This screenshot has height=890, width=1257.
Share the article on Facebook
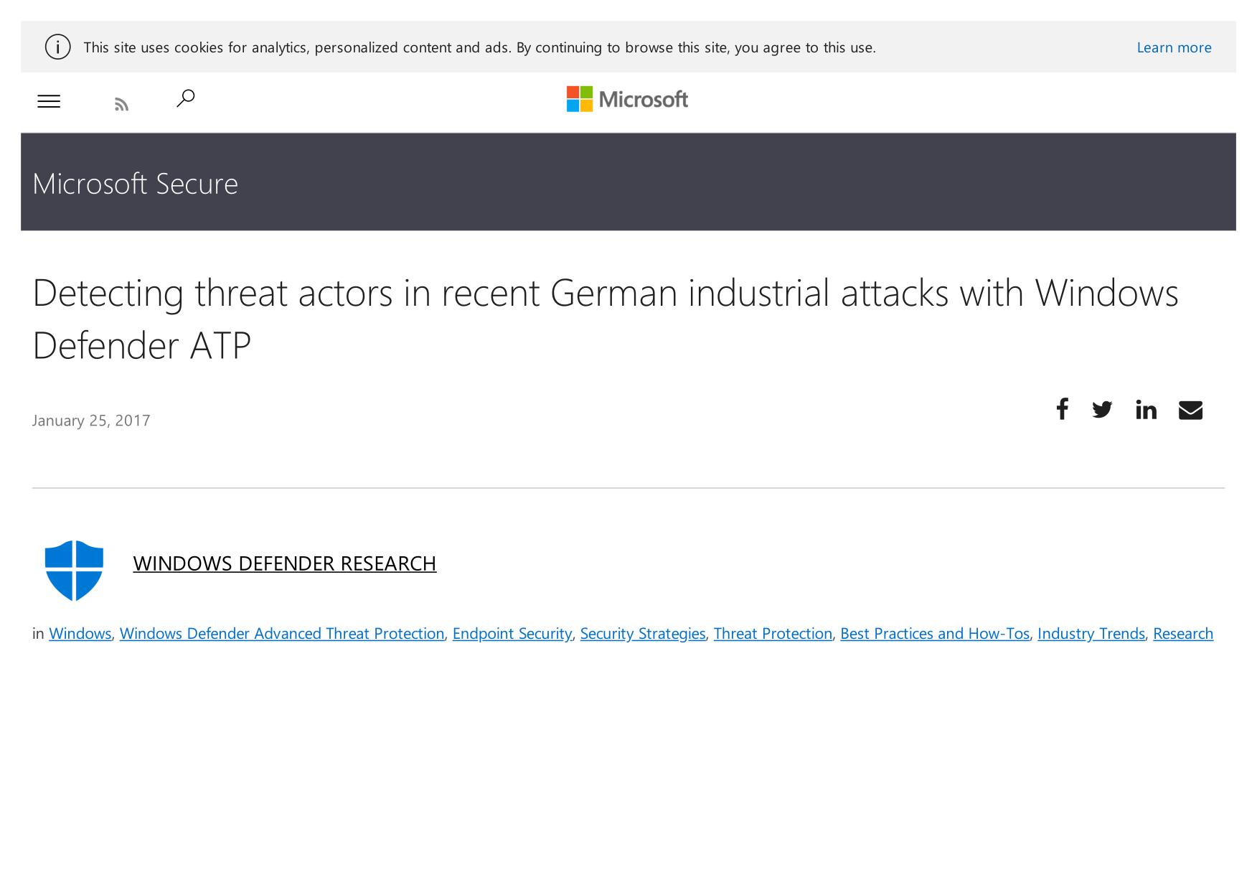tap(1062, 409)
